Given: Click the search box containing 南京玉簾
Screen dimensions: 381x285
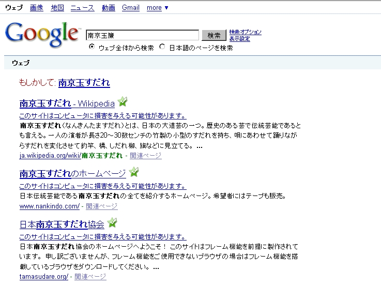Looking at the screenshot, I should (142, 36).
